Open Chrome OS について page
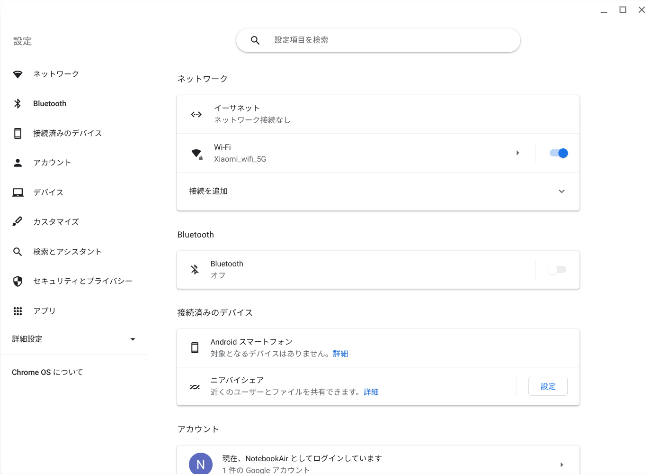The image size is (651, 474). tap(47, 373)
